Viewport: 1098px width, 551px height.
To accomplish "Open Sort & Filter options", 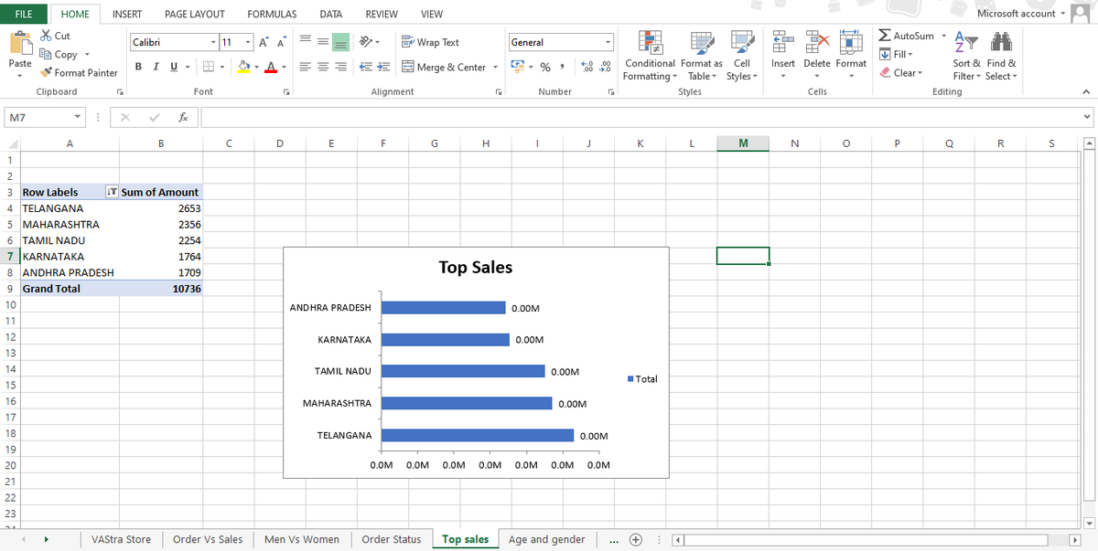I will tap(966, 55).
